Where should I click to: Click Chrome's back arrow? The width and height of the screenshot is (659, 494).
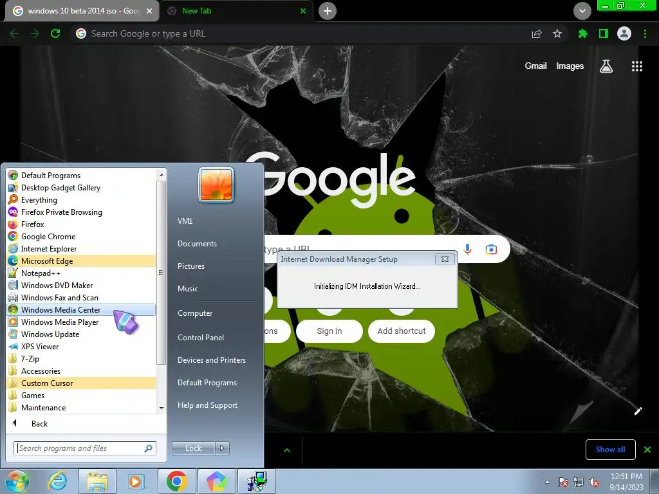14,33
